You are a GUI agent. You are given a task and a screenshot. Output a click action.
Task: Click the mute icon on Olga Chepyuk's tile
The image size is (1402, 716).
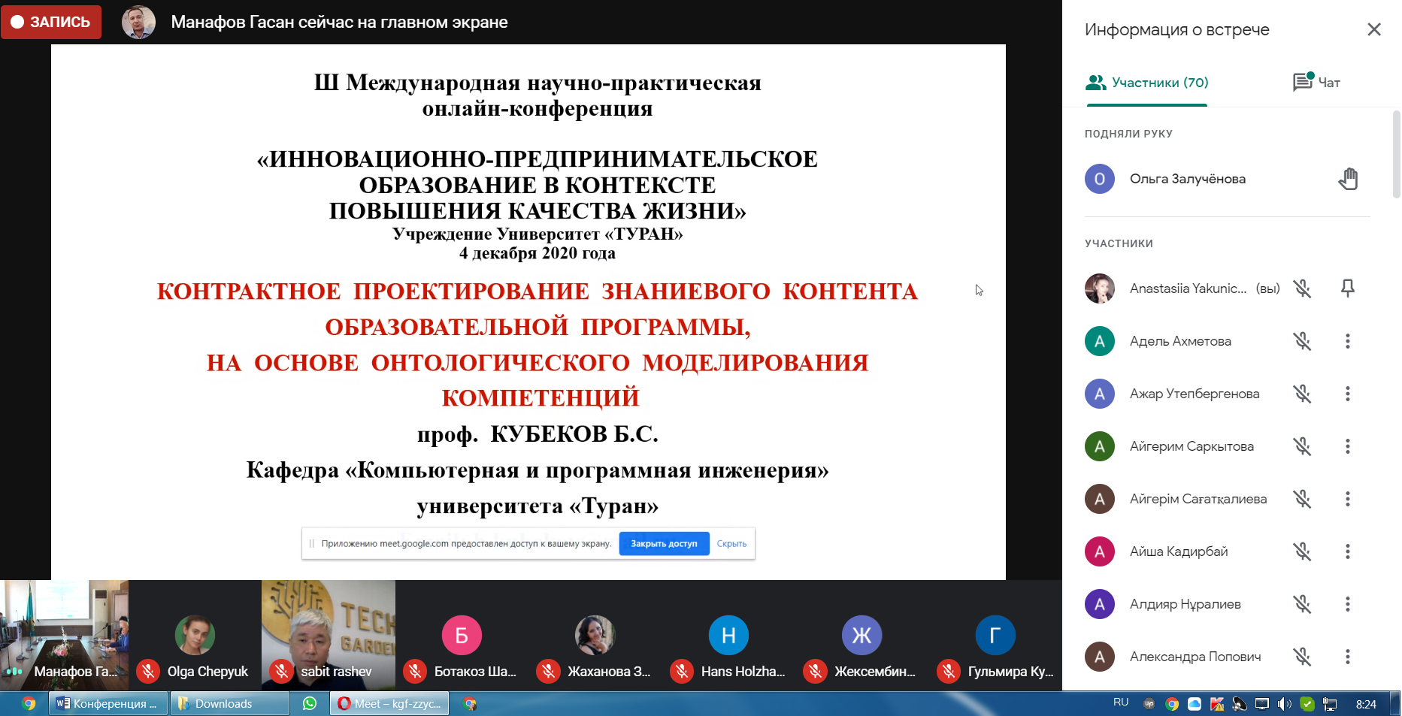coord(149,671)
